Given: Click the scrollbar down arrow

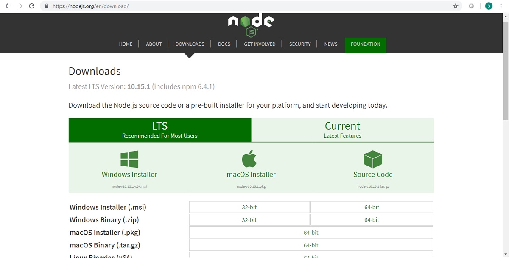Looking at the screenshot, I should (505, 255).
